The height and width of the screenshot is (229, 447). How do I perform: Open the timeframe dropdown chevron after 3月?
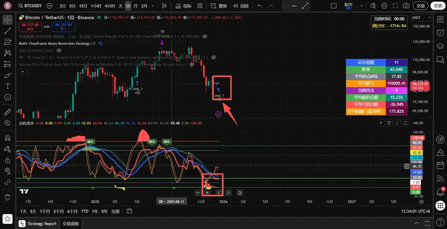point(153,6)
